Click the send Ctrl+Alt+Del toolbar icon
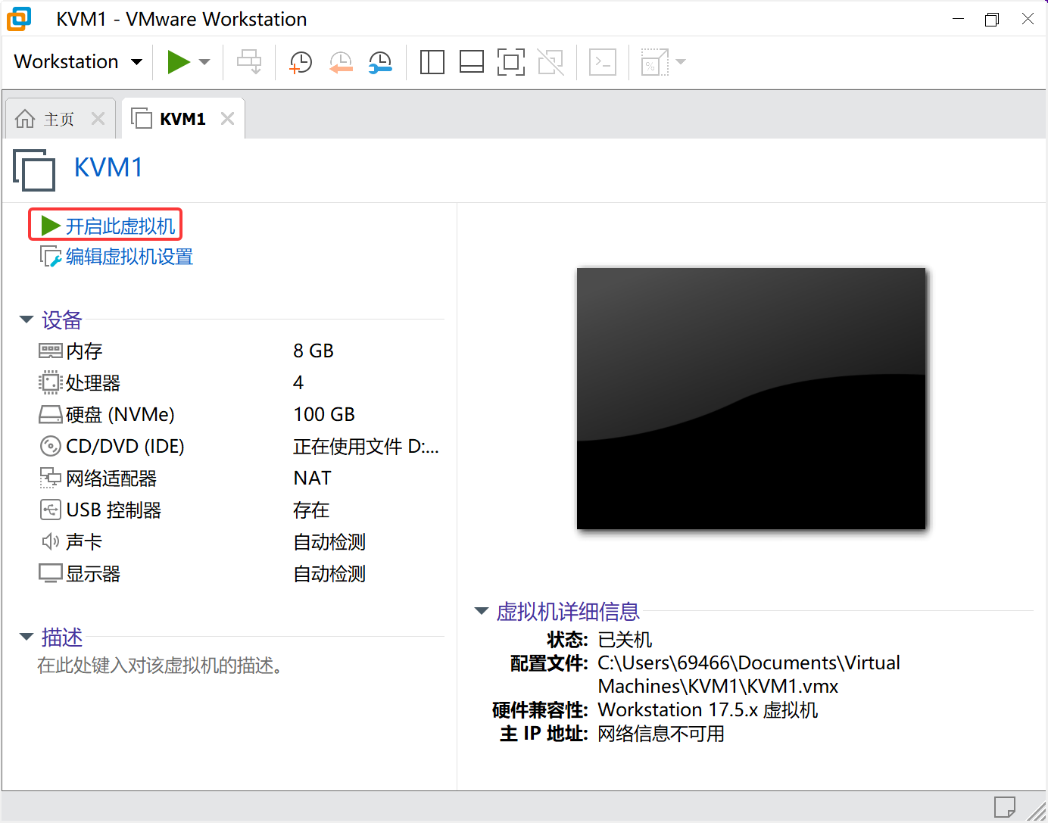Viewport: 1048px width, 823px height. [x=249, y=62]
